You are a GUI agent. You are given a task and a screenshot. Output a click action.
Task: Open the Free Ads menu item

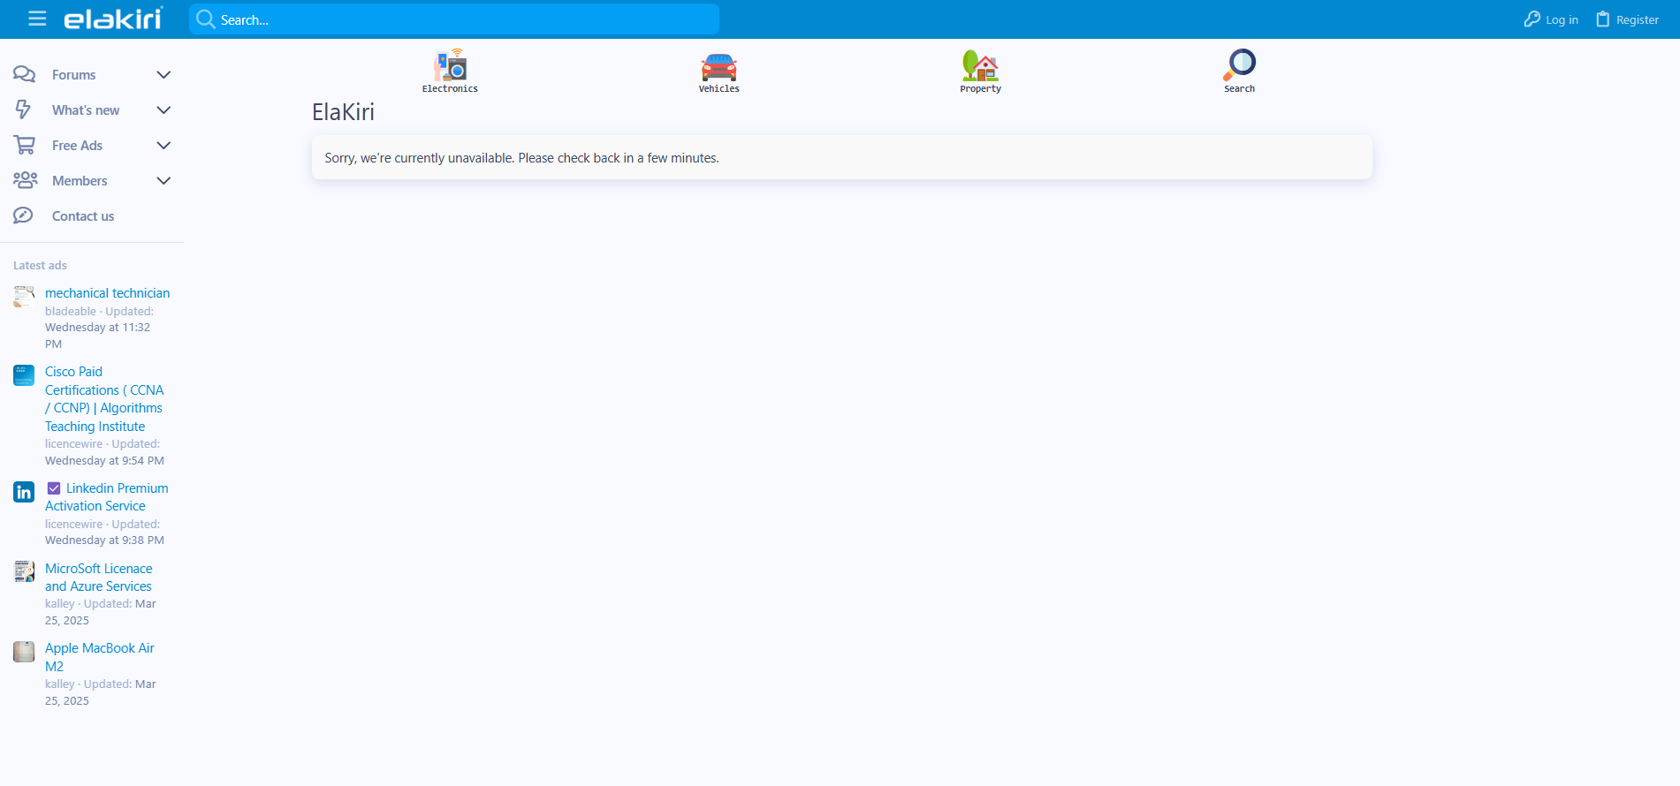(77, 146)
